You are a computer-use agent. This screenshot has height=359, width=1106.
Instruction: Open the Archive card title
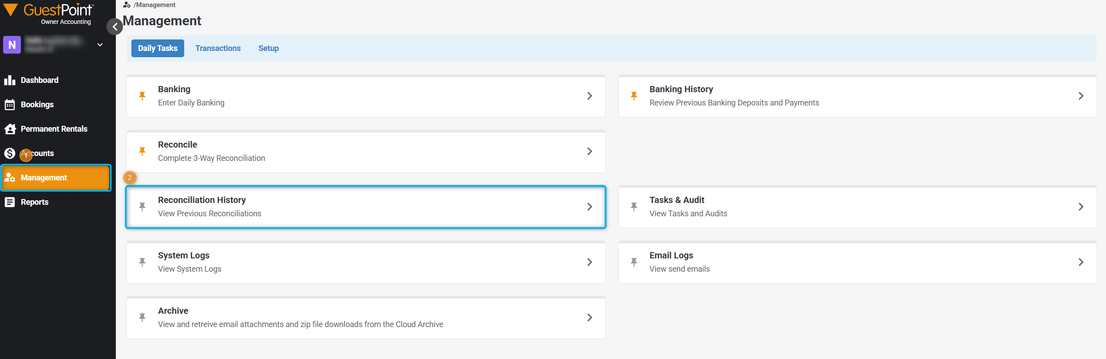point(173,311)
